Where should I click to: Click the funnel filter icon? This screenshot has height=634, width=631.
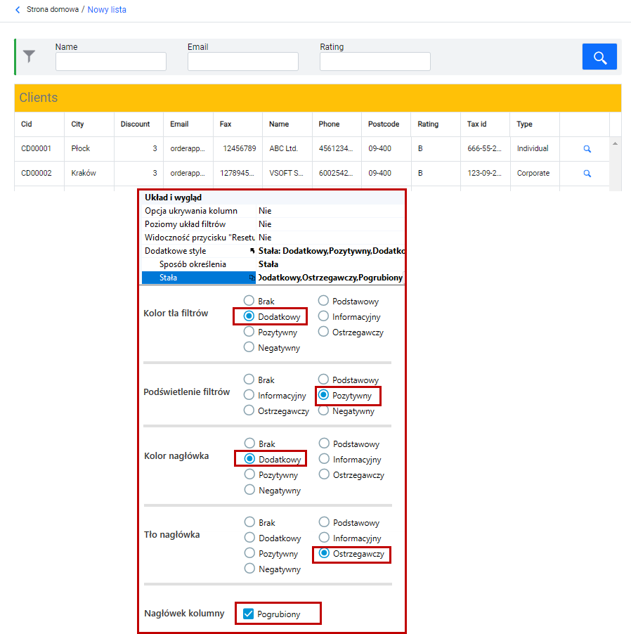tap(29, 56)
